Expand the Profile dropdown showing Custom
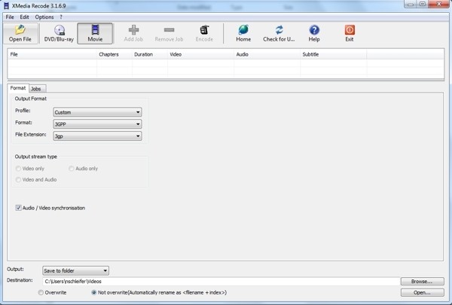This screenshot has height=305, width=452. 97,112
